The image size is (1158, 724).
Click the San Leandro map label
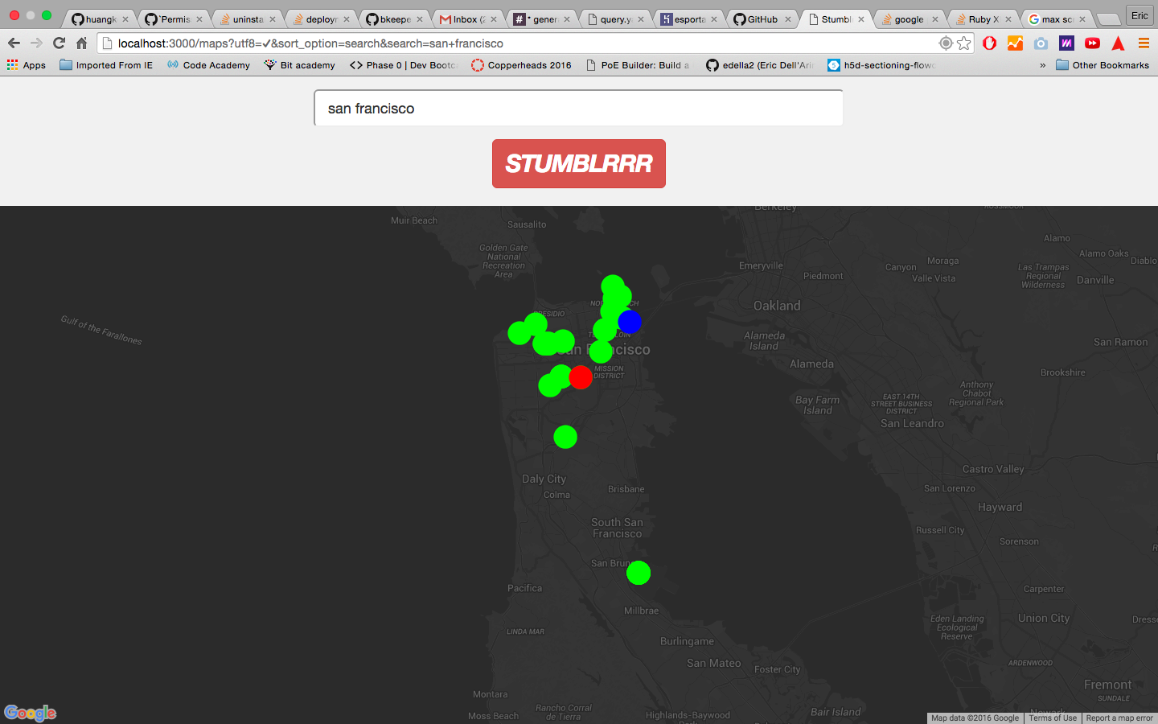[912, 423]
